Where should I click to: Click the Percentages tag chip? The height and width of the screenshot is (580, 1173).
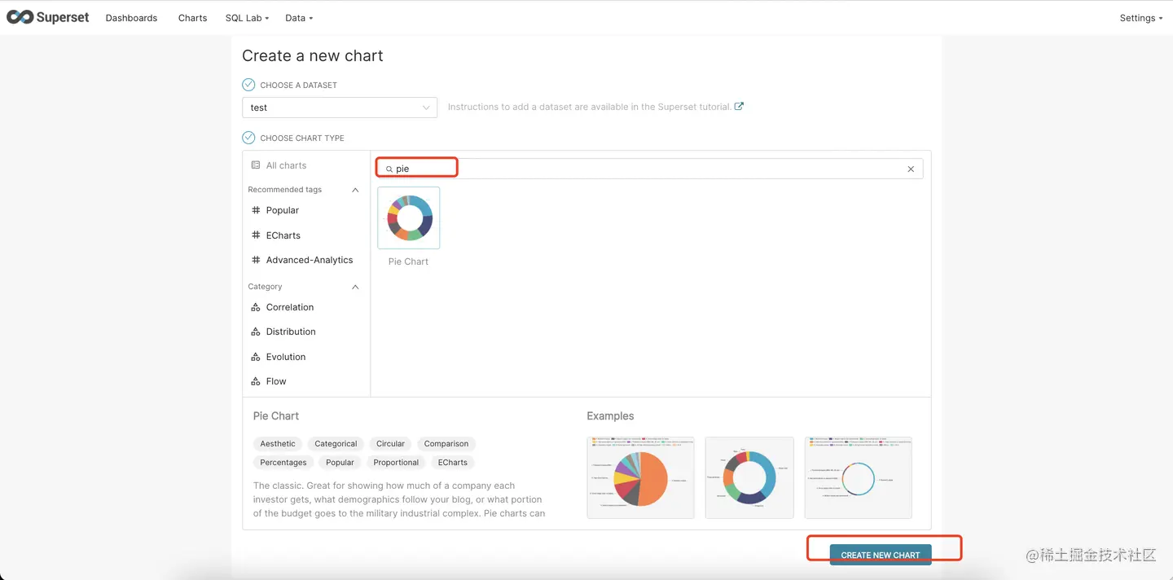click(283, 463)
